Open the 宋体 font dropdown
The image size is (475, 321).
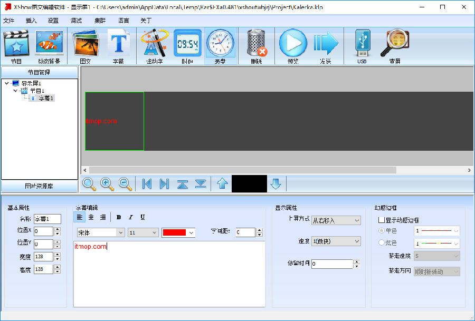(x=100, y=232)
